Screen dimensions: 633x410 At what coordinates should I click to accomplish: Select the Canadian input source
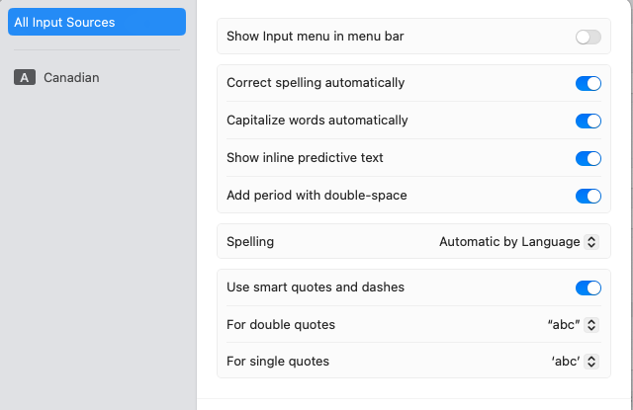tap(71, 77)
